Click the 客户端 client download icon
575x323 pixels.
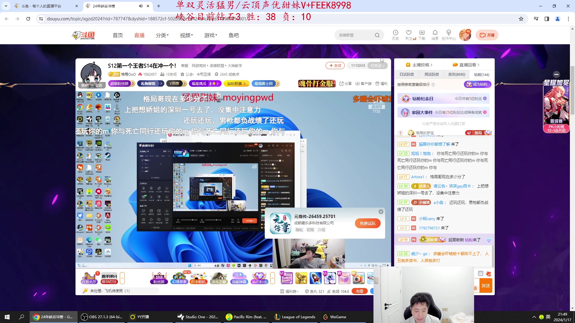[x=363, y=83]
